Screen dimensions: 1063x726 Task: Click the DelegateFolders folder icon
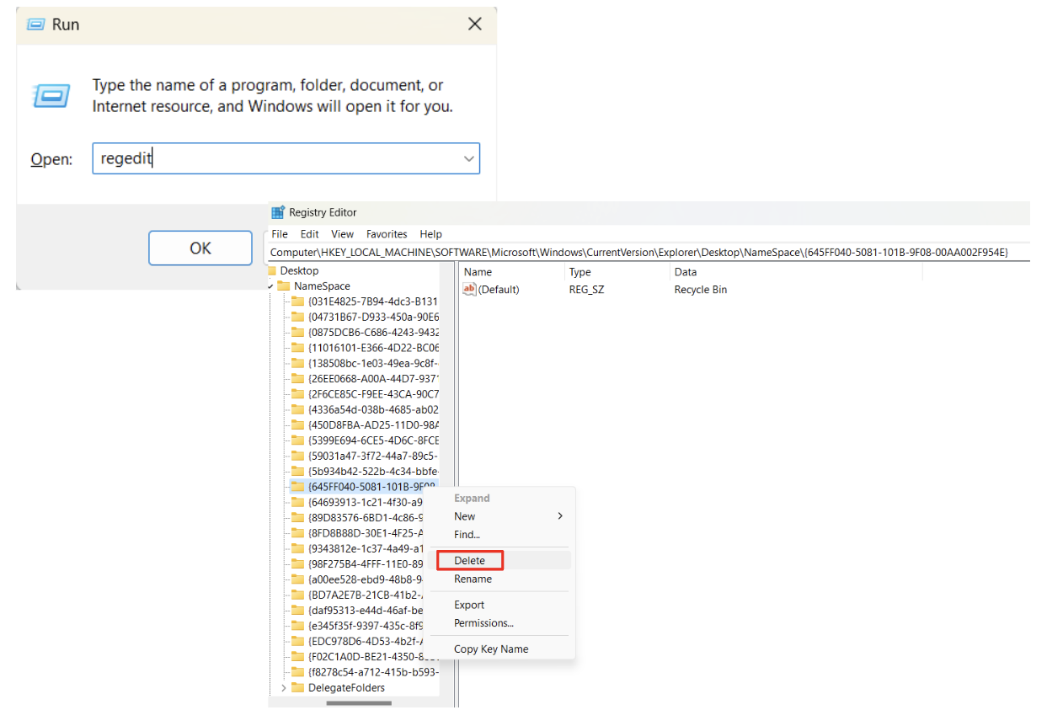pyautogui.click(x=300, y=687)
